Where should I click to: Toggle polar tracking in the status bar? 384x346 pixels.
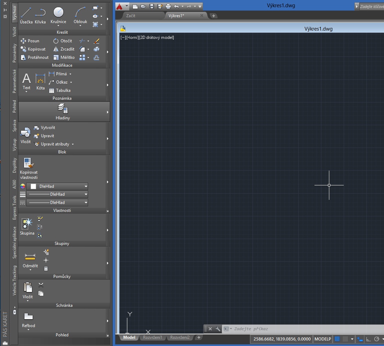pos(377,339)
